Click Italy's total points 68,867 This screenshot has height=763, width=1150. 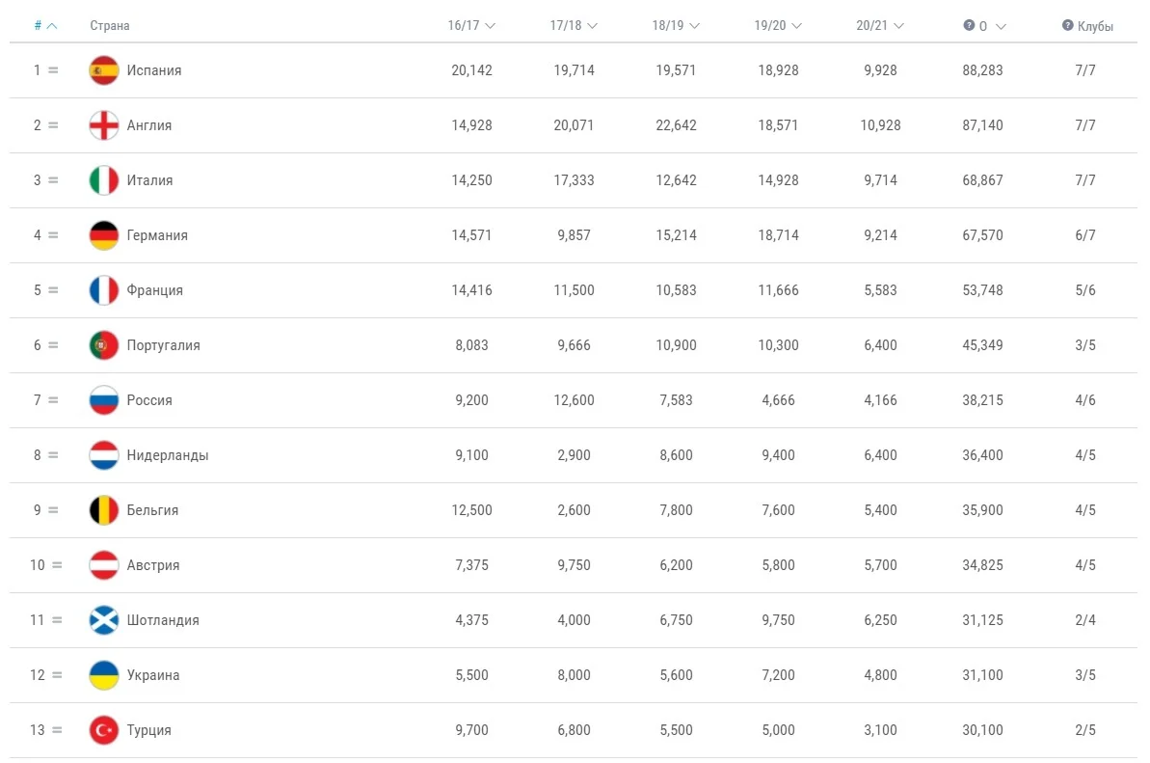983,180
